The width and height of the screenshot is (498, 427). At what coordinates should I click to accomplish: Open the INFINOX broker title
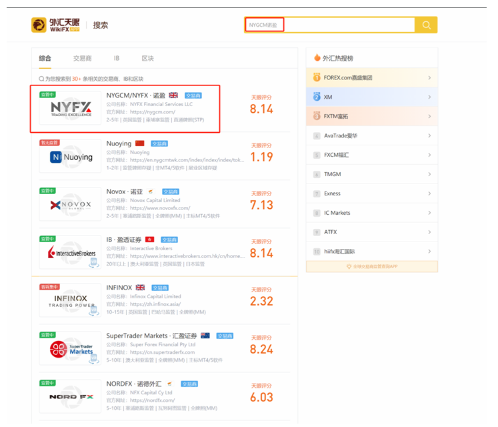point(119,288)
